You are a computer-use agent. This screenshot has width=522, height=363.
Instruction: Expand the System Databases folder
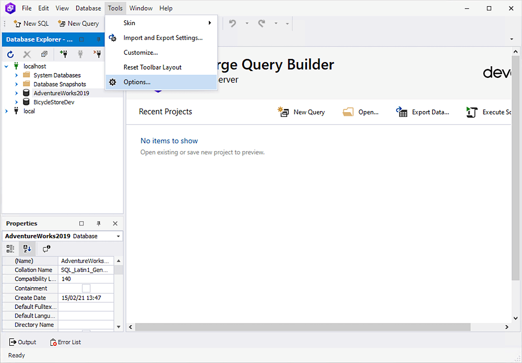tap(16, 75)
